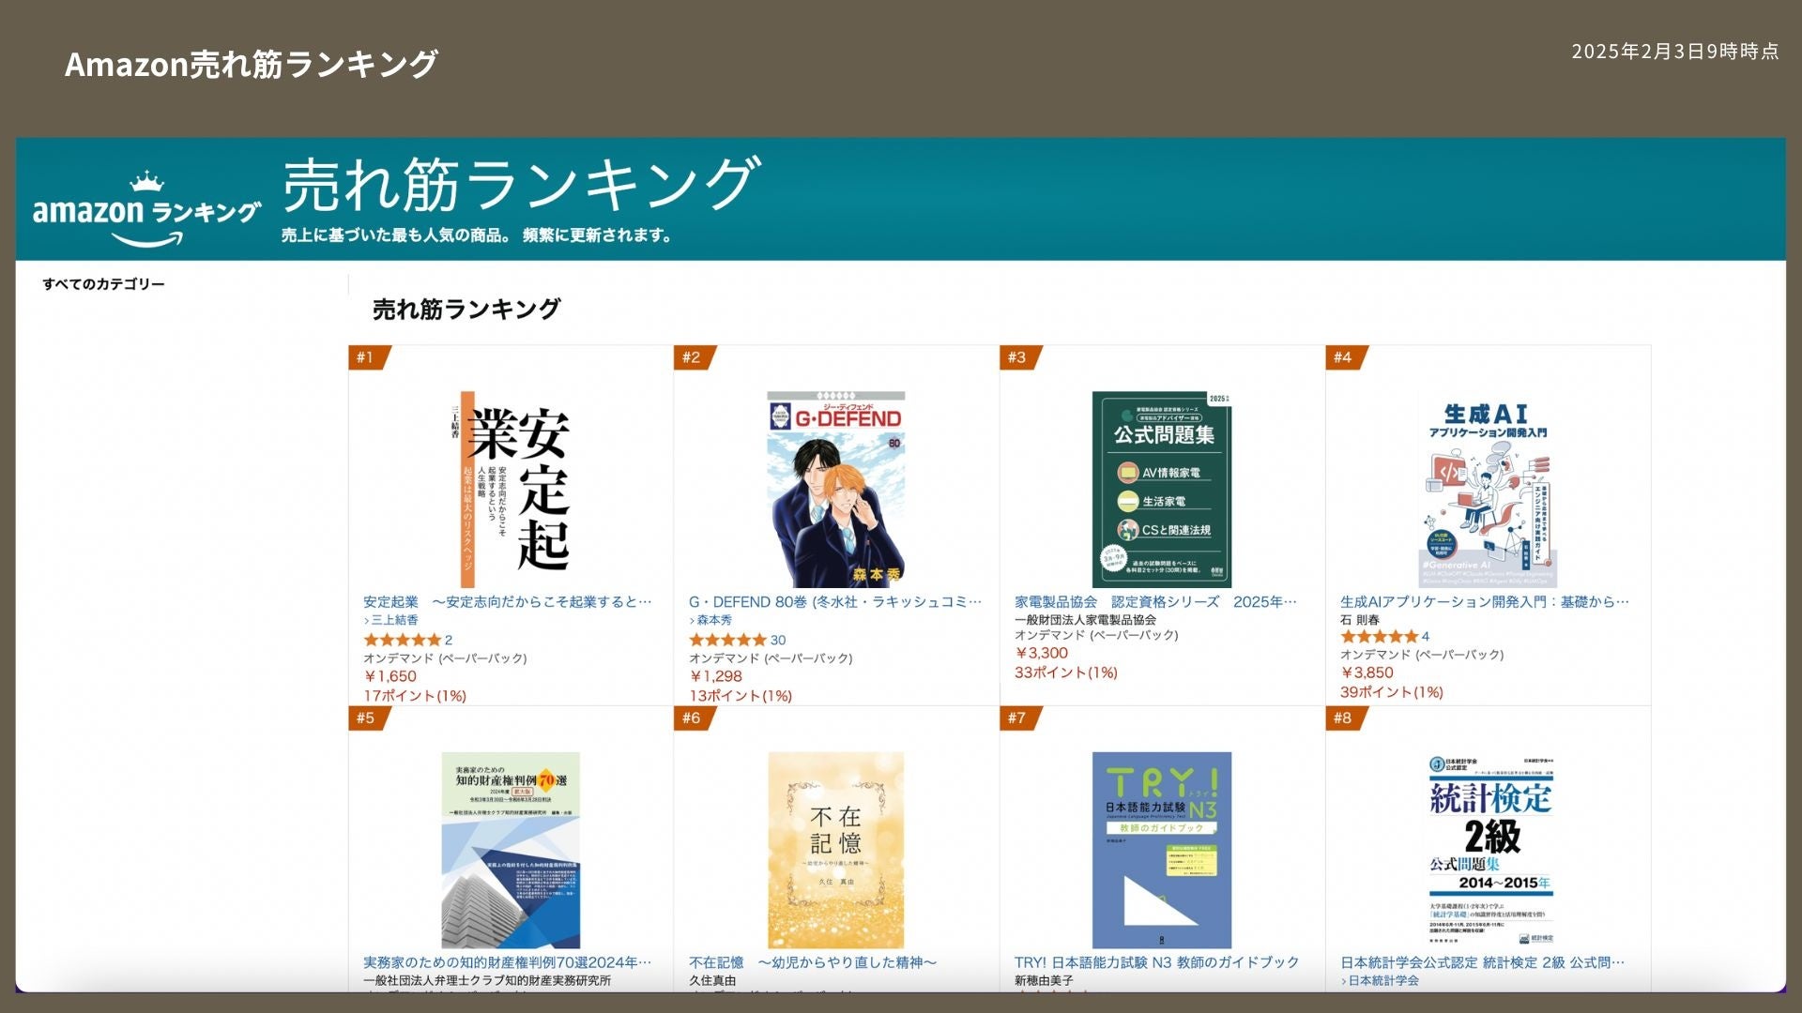This screenshot has height=1013, width=1802.
Task: Select すべてのカテゴリー in the sidebar
Action: 103,284
